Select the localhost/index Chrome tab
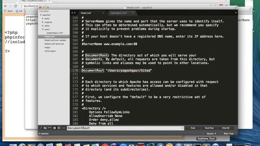Image resolution: width=260 pixels, height=146 pixels. (x=34, y=1)
